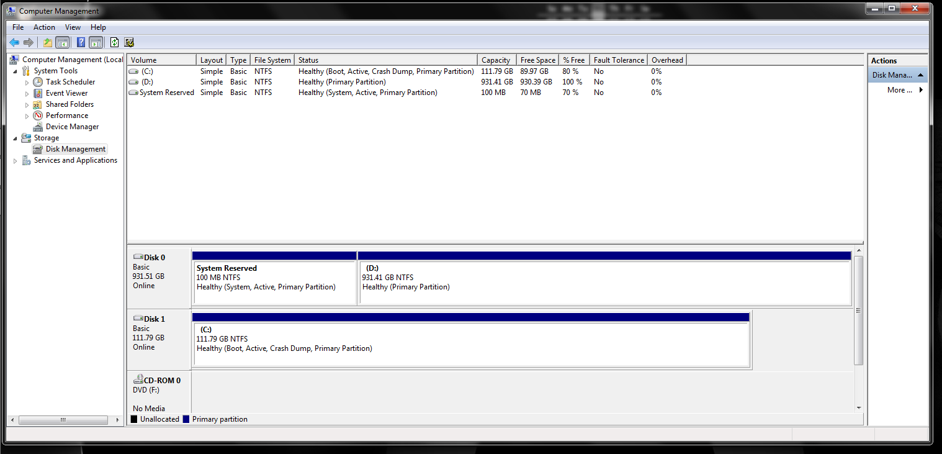
Task: Click the Disk 0 drive icon
Action: point(138,257)
